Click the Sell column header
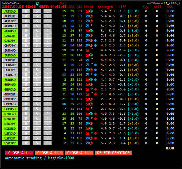Viewport: 182px width, 169px height. (x=158, y=7)
